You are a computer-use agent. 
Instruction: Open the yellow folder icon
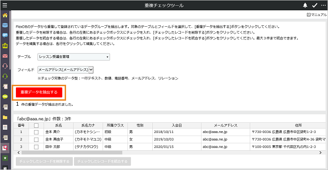click(5, 117)
